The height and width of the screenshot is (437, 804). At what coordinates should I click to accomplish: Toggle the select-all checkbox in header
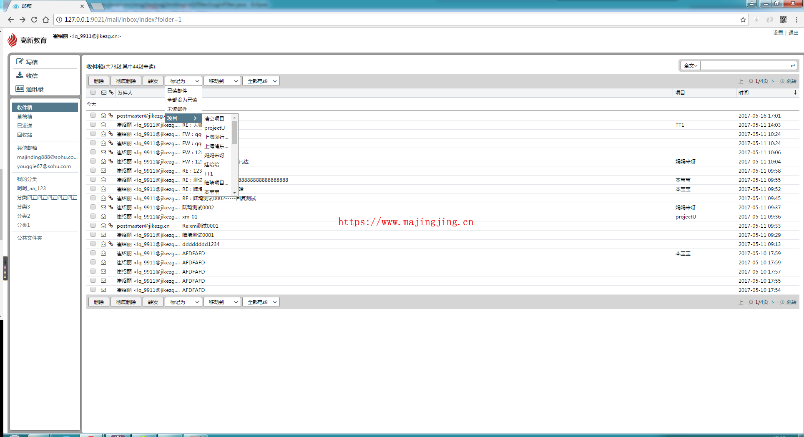[x=93, y=93]
